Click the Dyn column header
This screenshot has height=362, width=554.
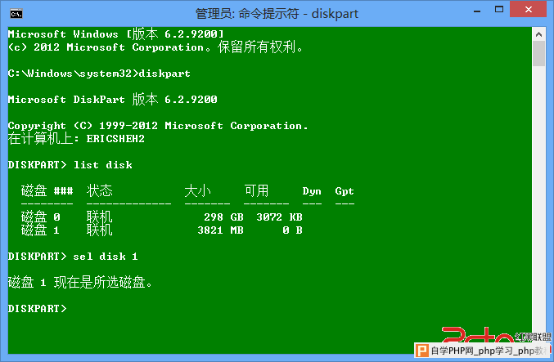312,191
